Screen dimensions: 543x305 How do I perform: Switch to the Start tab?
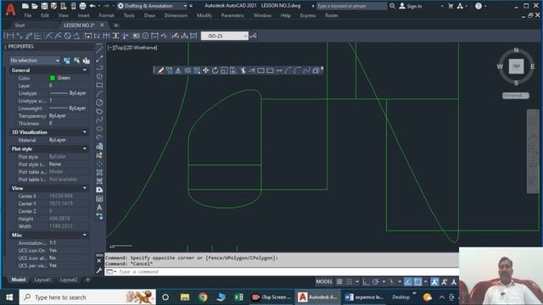click(20, 25)
